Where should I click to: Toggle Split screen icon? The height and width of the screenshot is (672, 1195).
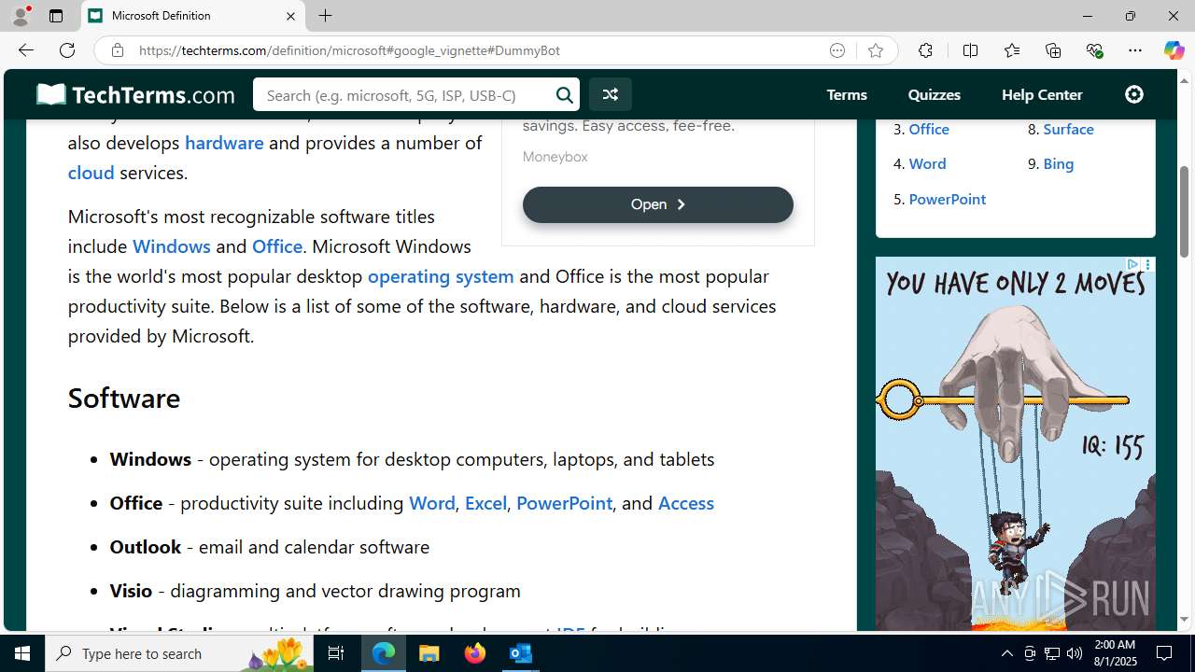970,50
